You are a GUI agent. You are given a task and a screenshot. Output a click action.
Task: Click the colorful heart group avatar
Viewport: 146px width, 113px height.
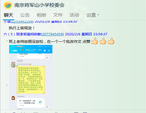(x=8, y=5)
